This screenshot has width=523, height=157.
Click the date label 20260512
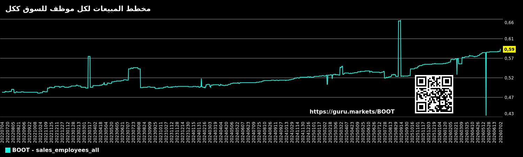(484, 132)
